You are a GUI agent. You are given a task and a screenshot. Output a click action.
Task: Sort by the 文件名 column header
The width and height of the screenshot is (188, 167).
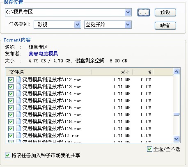pyautogui.click(x=48, y=72)
